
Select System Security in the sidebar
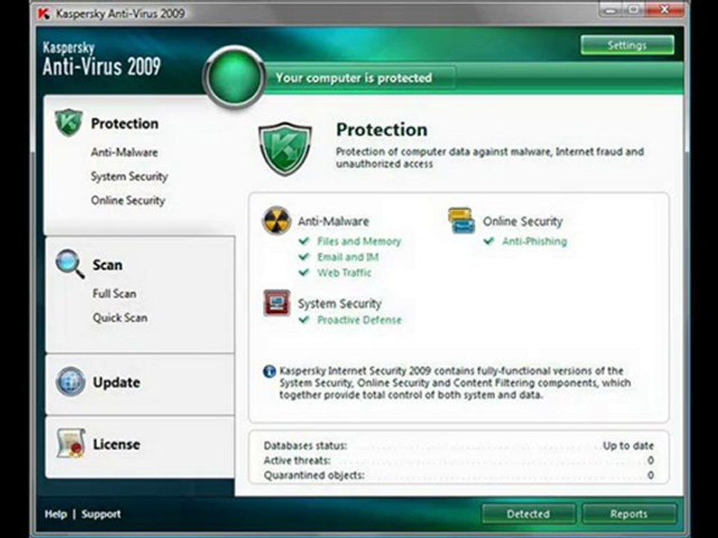point(129,176)
